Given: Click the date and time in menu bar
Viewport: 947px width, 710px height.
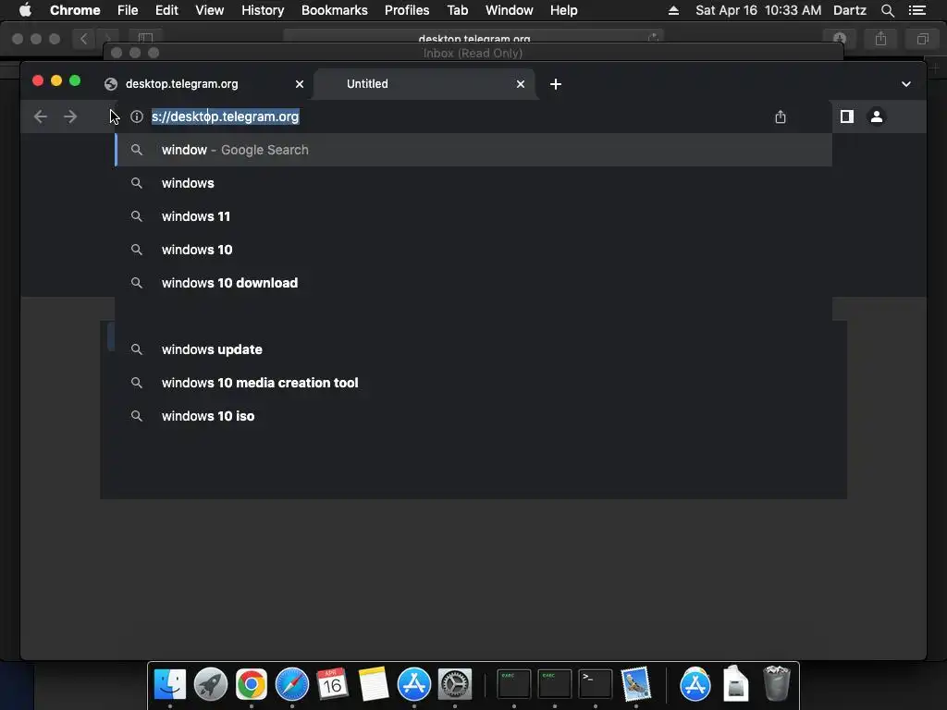Looking at the screenshot, I should [x=758, y=10].
